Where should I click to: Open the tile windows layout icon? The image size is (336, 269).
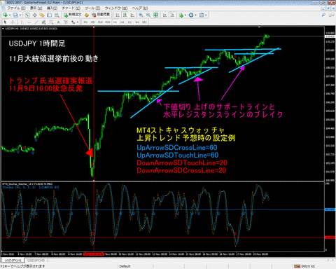pos(155,15)
